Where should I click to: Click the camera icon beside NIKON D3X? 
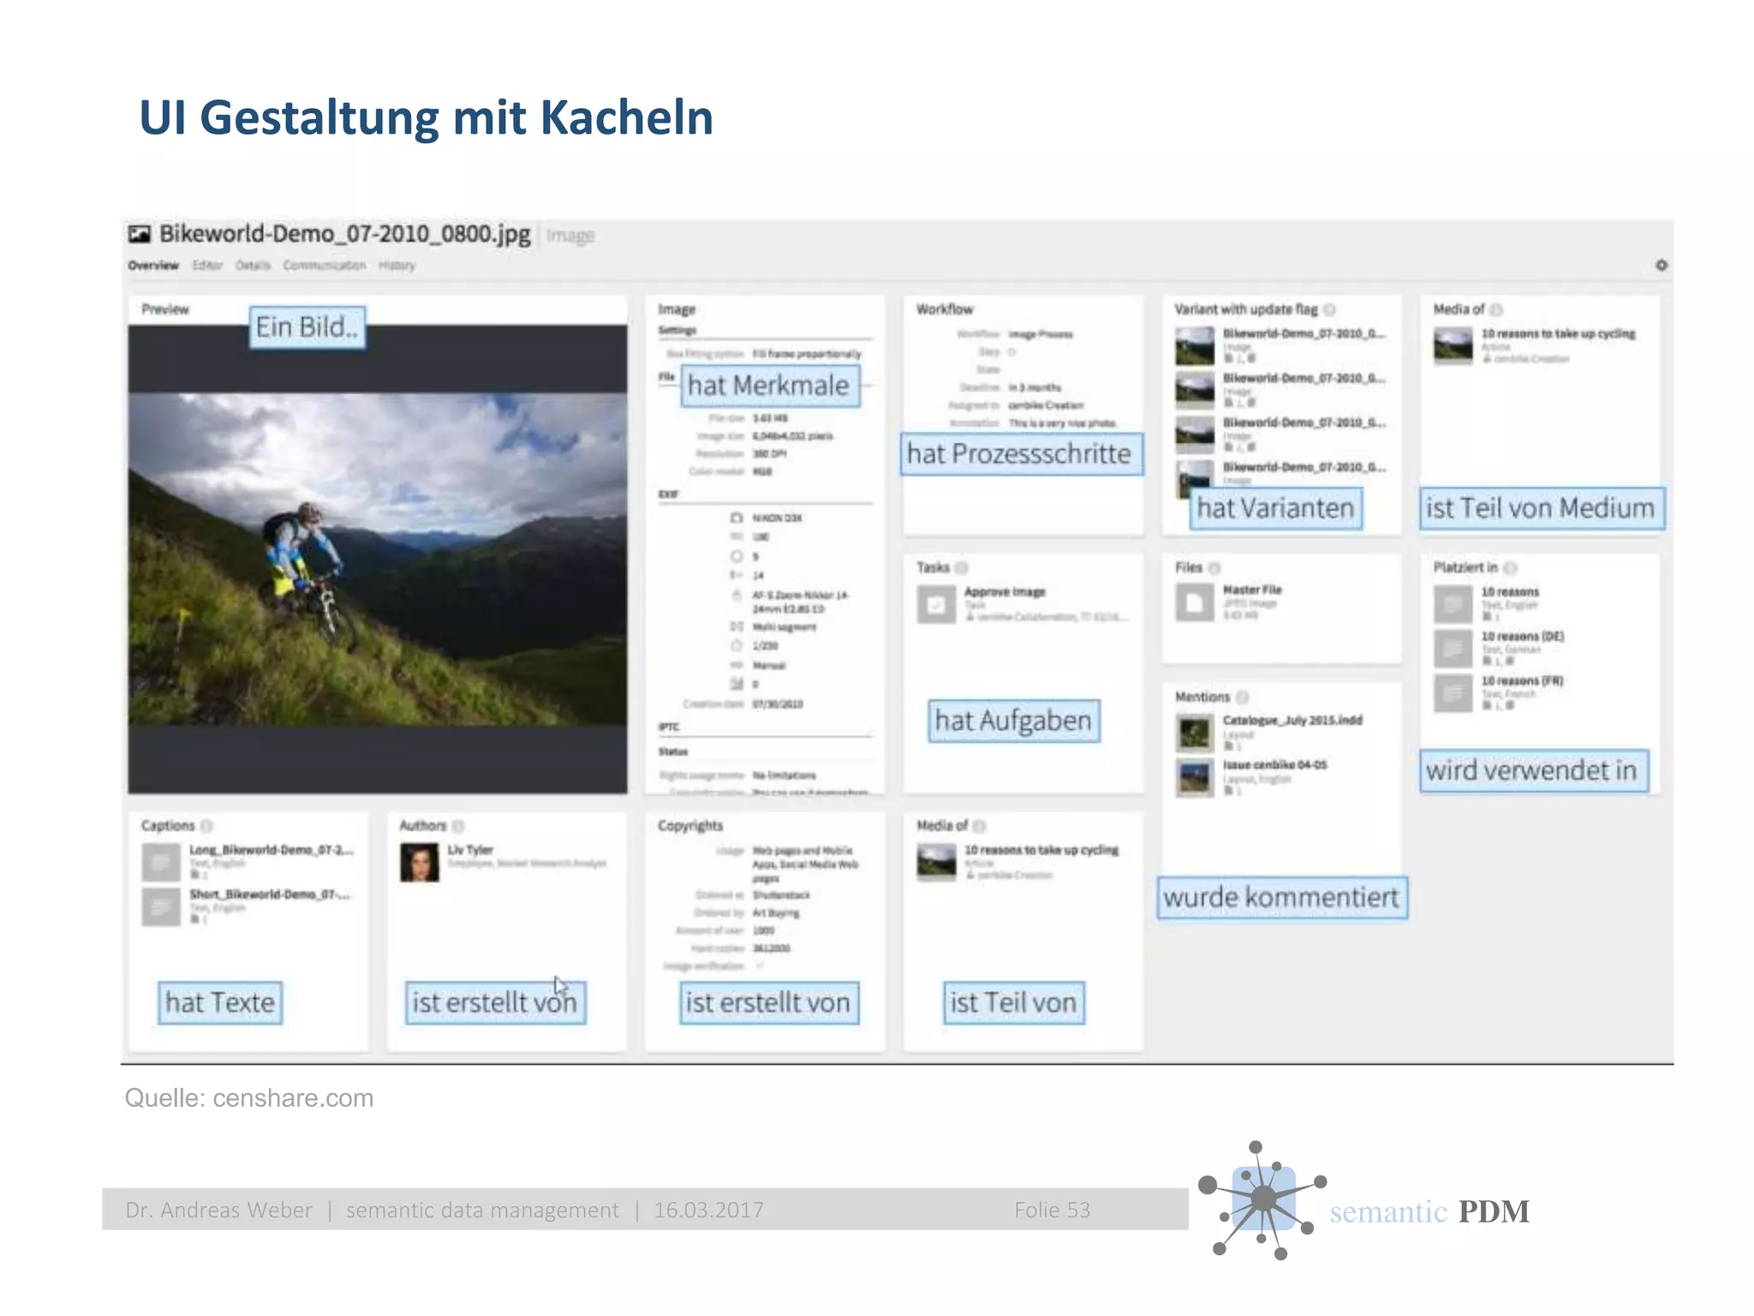tap(736, 517)
